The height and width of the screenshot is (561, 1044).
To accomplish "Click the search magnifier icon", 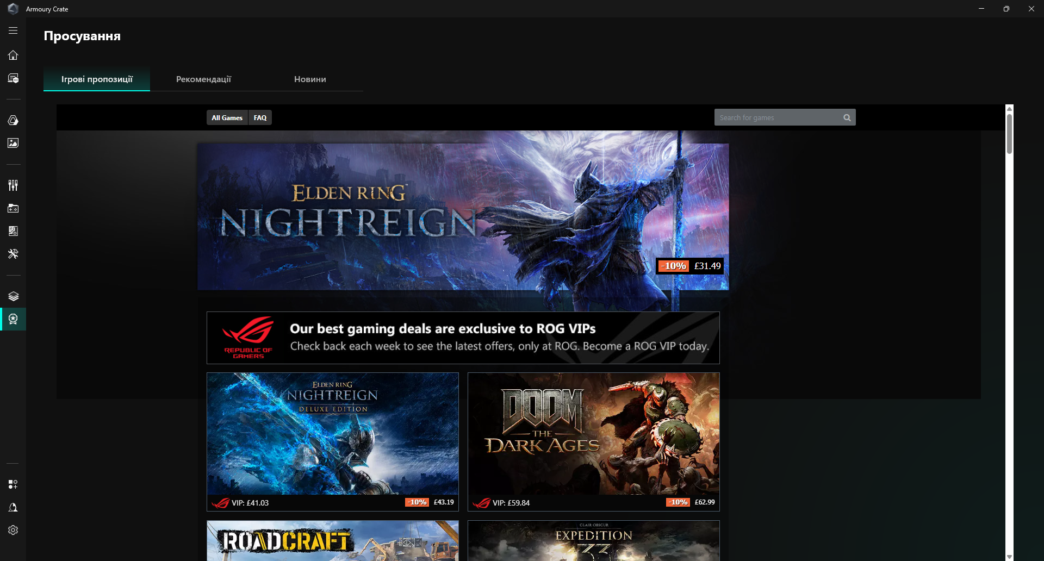I will [x=847, y=117].
